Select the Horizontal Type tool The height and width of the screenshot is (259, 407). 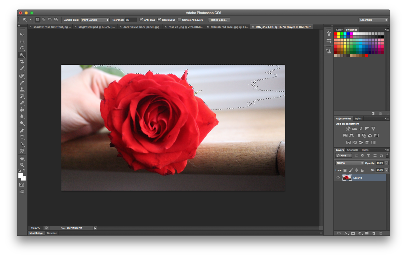[x=22, y=137]
